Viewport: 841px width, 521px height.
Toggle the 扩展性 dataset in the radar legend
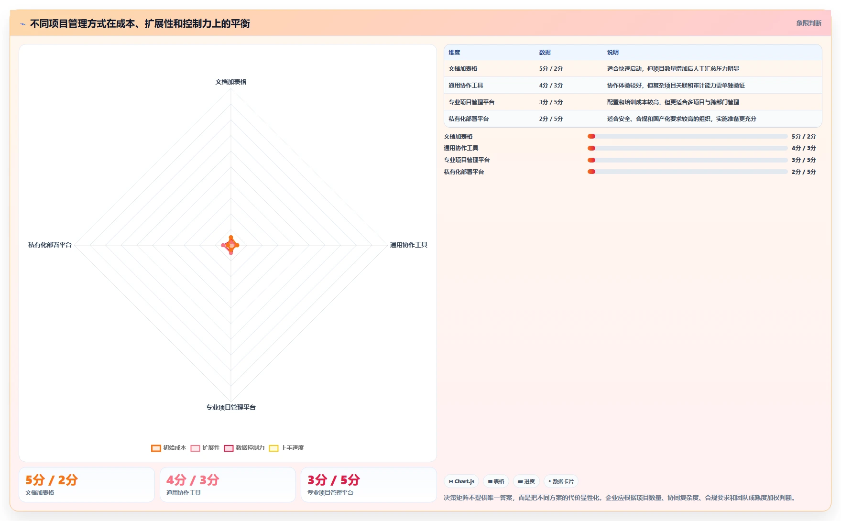[x=205, y=448]
